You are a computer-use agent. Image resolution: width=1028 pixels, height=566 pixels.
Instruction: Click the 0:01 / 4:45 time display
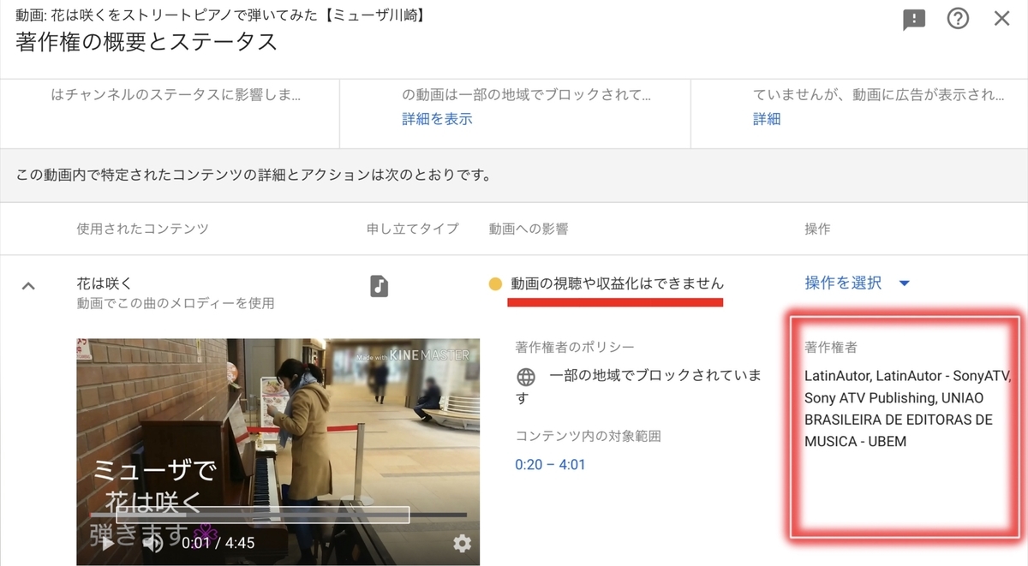click(x=218, y=542)
